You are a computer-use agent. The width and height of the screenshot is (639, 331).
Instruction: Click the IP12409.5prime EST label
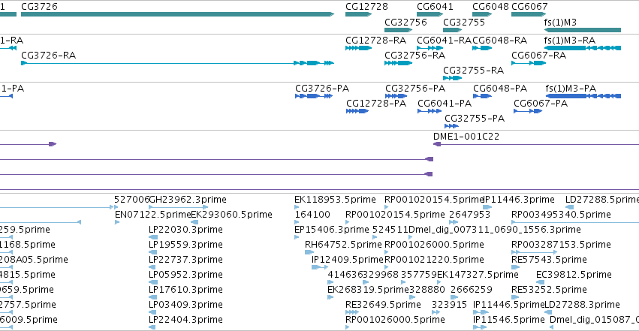tap(348, 260)
